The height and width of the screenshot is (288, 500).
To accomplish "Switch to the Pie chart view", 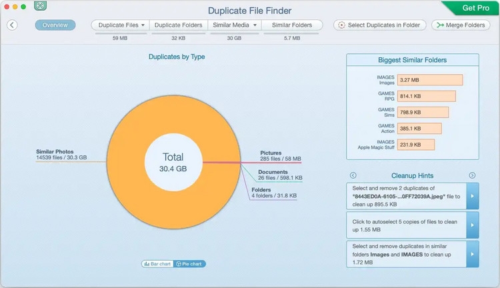I will [189, 264].
